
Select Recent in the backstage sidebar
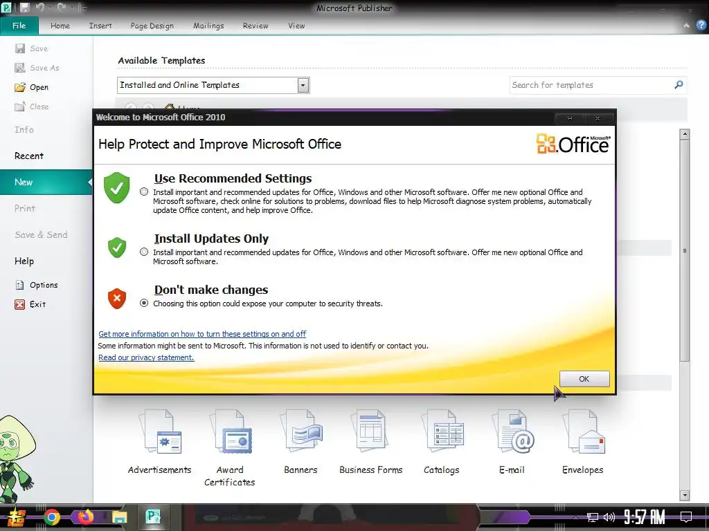coord(29,156)
